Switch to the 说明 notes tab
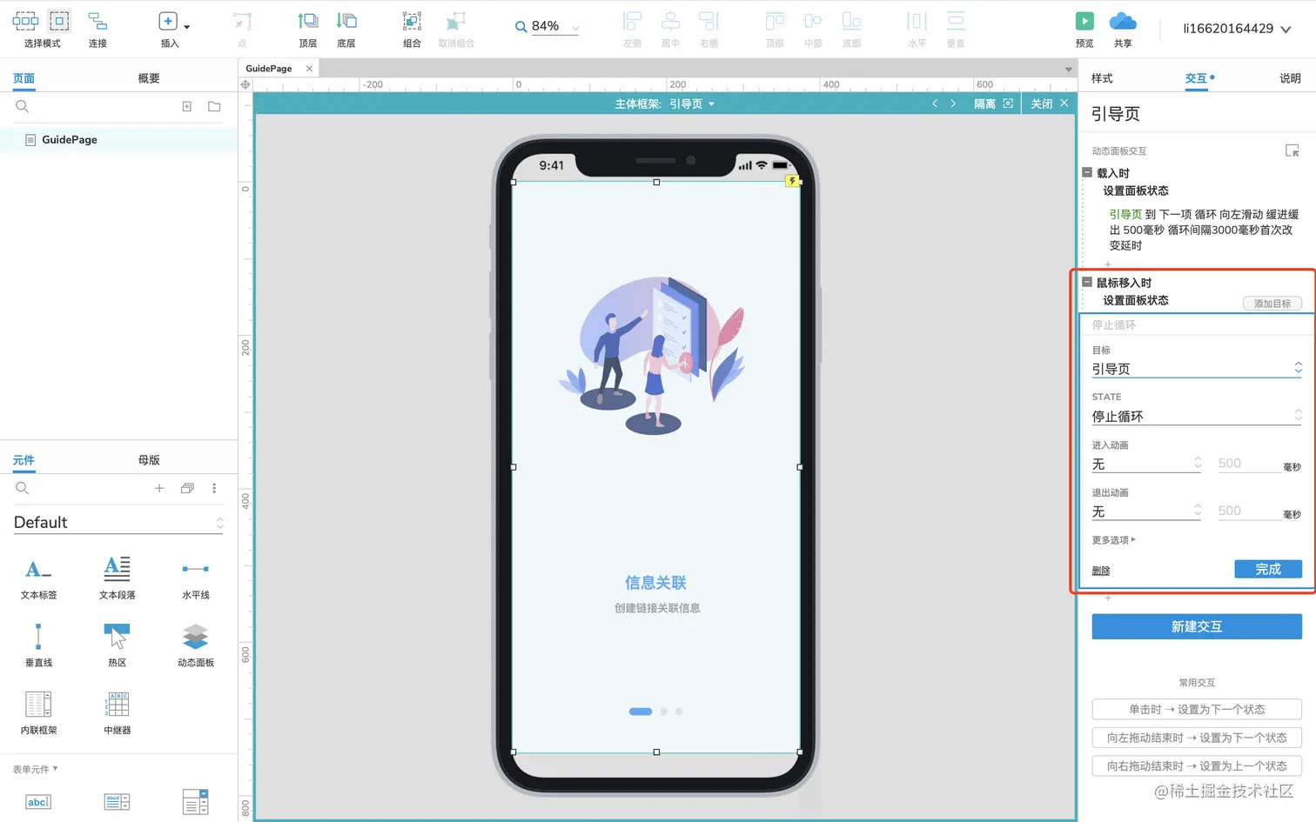 (1290, 78)
